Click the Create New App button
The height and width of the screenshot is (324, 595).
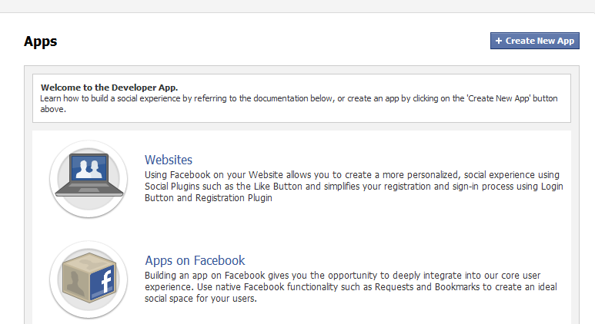[x=535, y=41]
